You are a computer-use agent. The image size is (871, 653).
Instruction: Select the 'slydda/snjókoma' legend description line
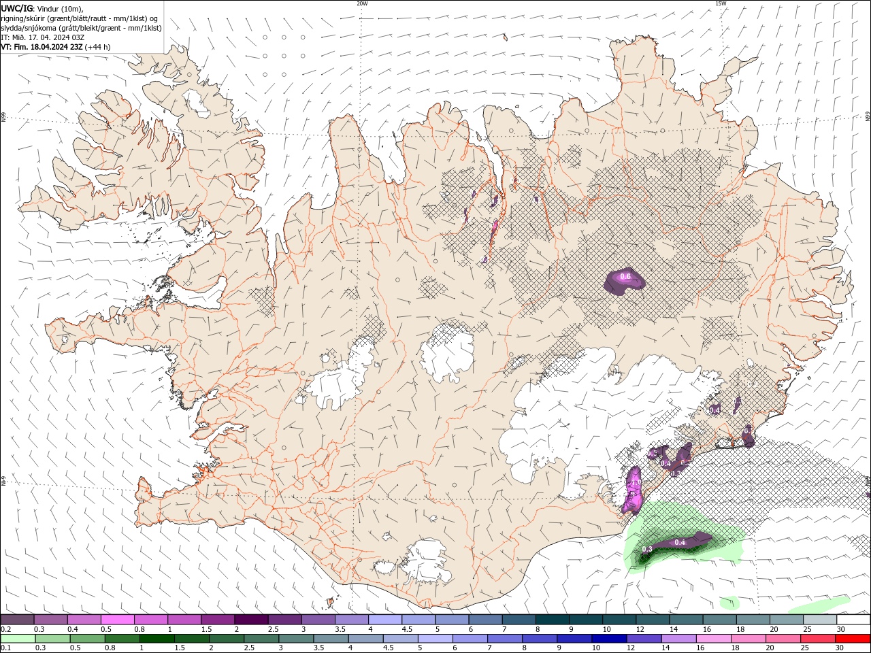(x=82, y=28)
